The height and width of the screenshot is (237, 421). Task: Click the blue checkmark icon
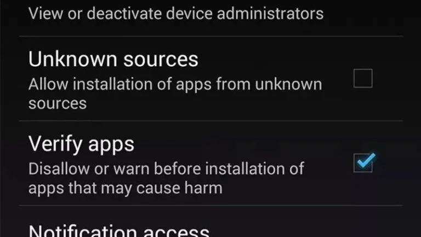(x=367, y=160)
